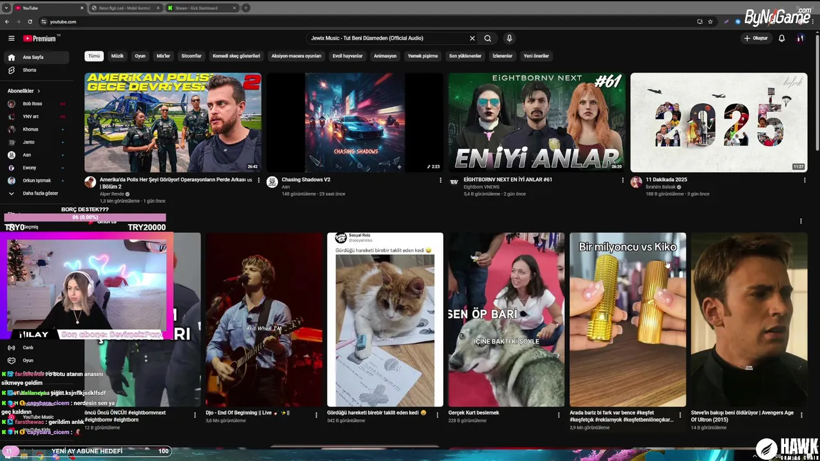Click the Oluştur create button
Viewport: 820px width, 461px height.
[756, 38]
